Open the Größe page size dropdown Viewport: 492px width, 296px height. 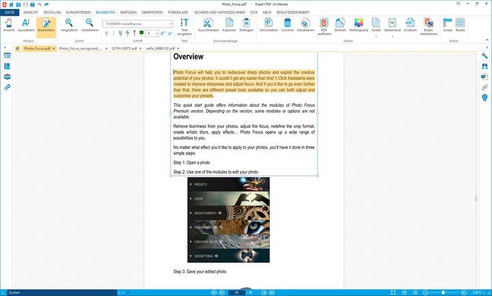(376, 27)
